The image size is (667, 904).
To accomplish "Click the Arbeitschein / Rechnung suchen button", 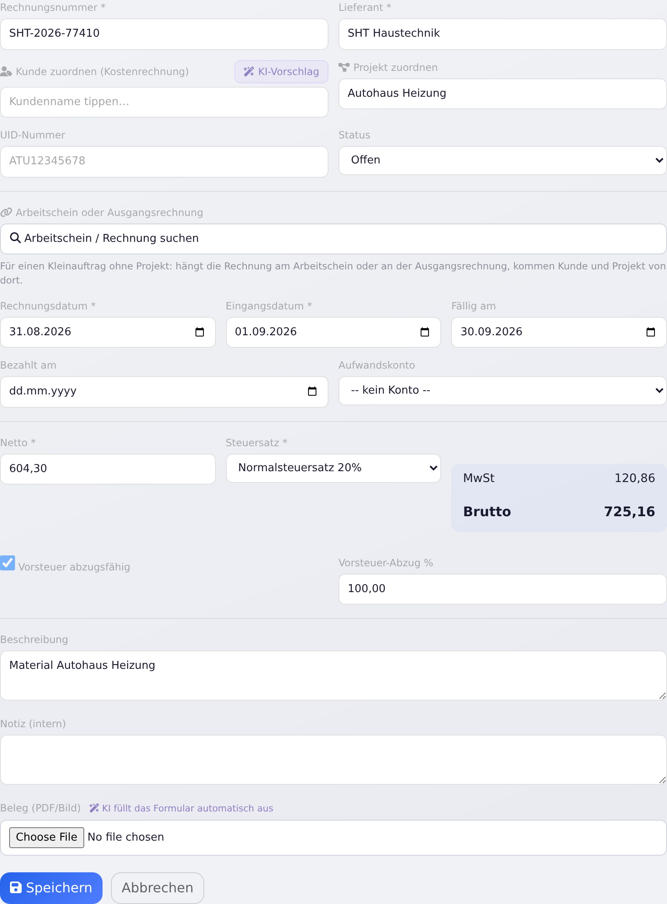I will (333, 239).
